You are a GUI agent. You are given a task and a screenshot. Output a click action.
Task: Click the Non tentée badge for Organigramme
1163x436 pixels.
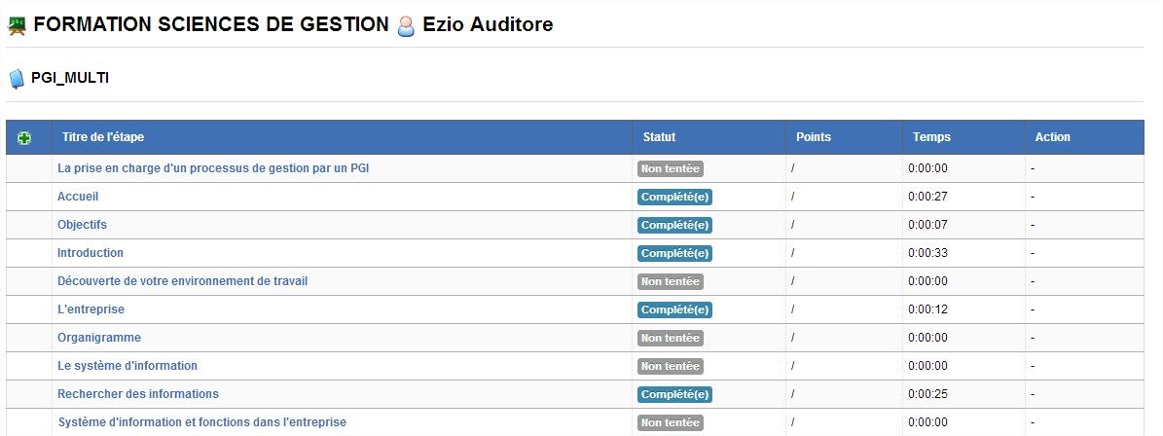[x=671, y=338]
